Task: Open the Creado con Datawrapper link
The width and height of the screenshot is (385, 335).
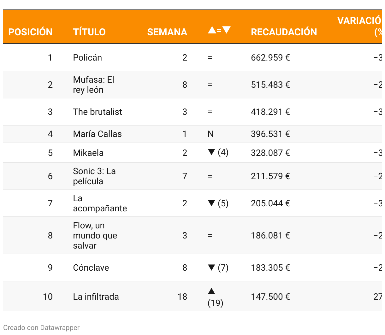Action: (41, 327)
